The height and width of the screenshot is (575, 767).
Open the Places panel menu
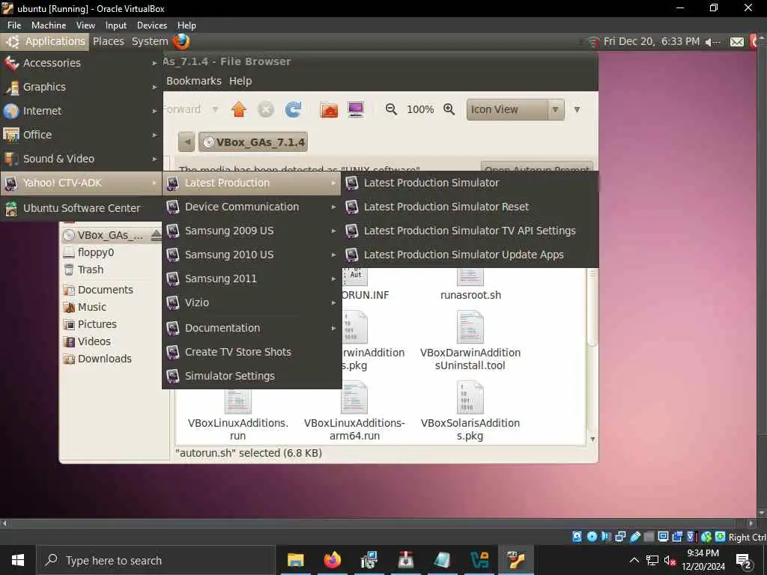[x=109, y=42]
